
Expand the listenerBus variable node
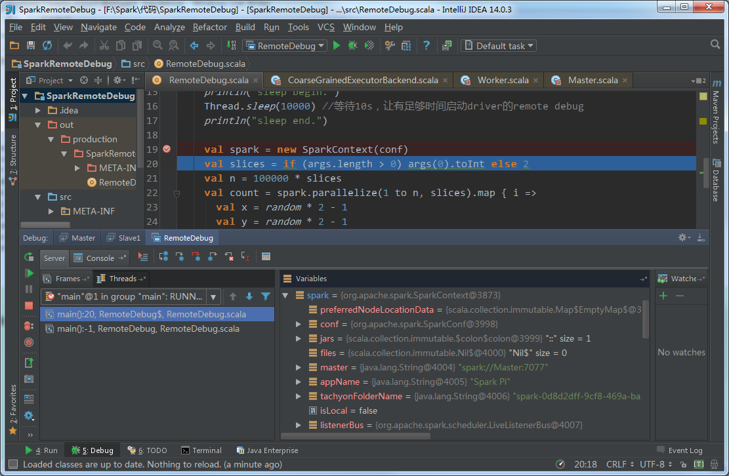point(299,425)
